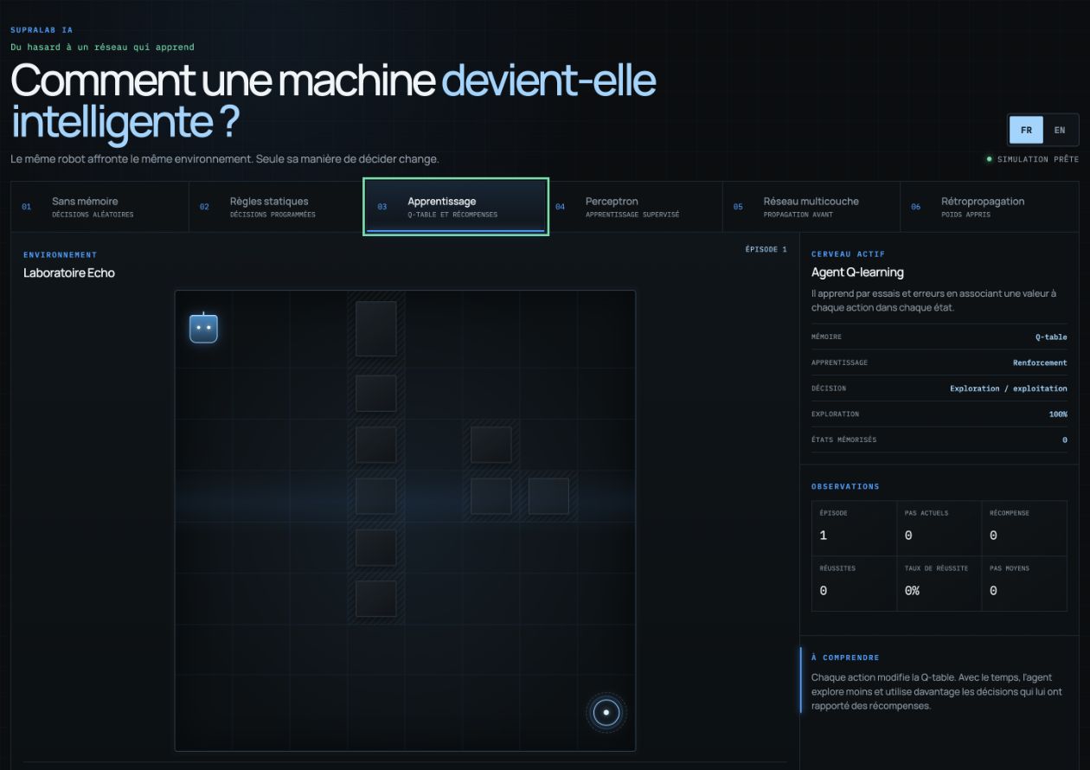Select the Apprentissage tab
Image resolution: width=1090 pixels, height=770 pixels.
pyautogui.click(x=456, y=207)
